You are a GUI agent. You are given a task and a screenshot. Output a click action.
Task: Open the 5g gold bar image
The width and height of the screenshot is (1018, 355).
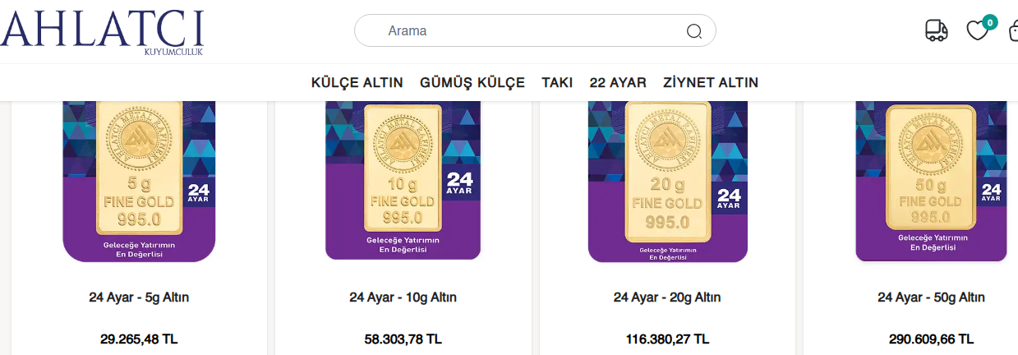pos(139,179)
